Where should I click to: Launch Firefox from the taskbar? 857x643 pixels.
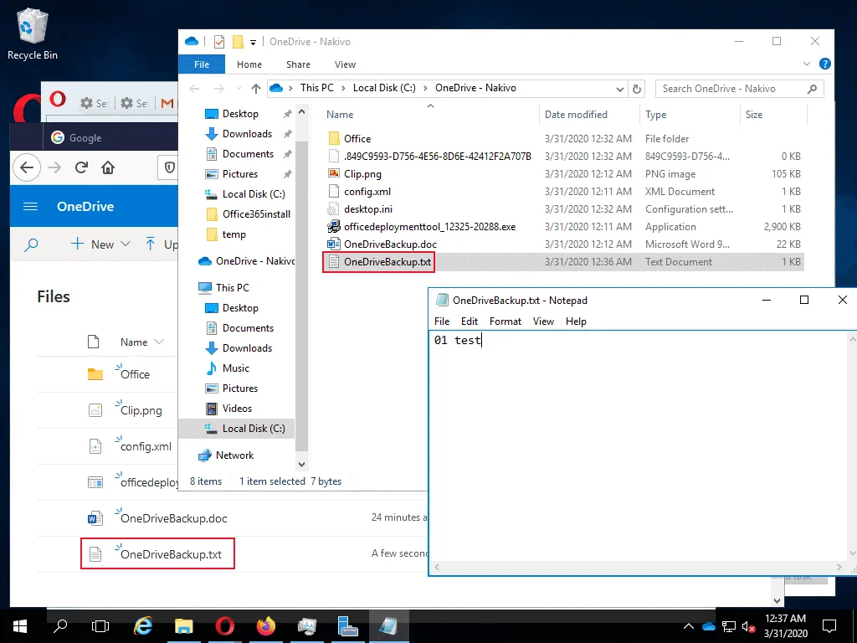[266, 625]
